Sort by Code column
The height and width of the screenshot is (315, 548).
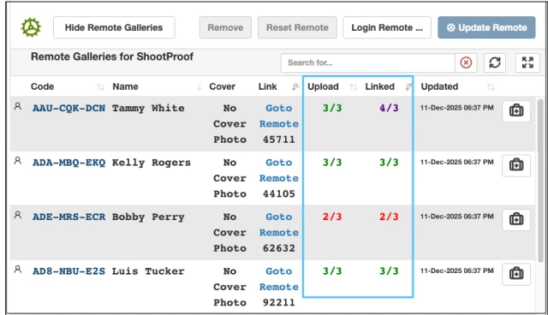point(101,87)
